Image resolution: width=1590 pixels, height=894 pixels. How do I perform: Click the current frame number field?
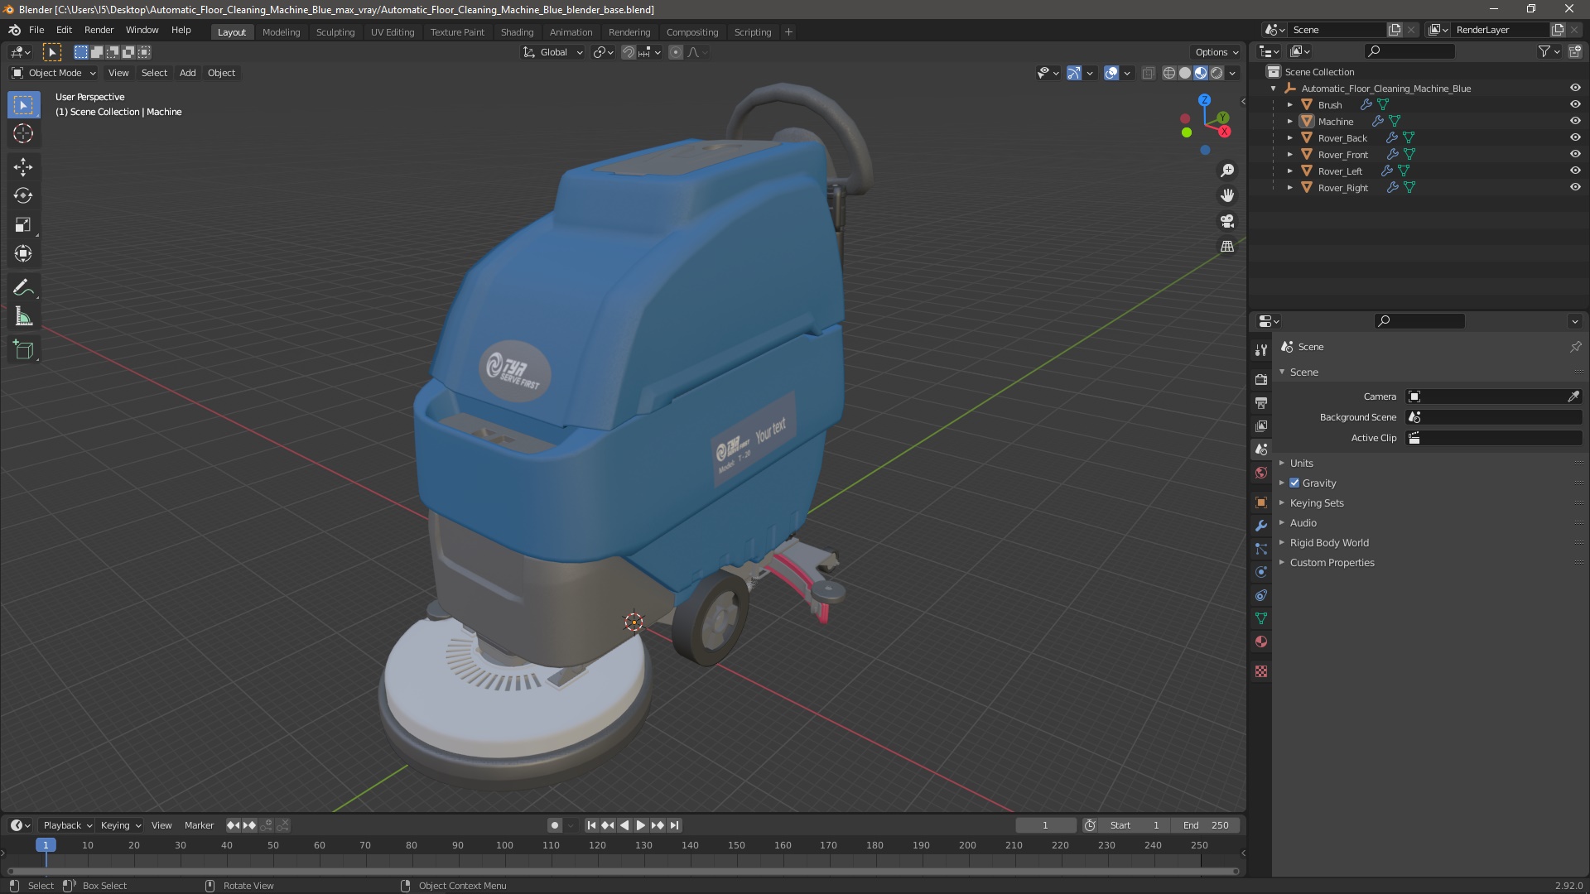point(1045,825)
